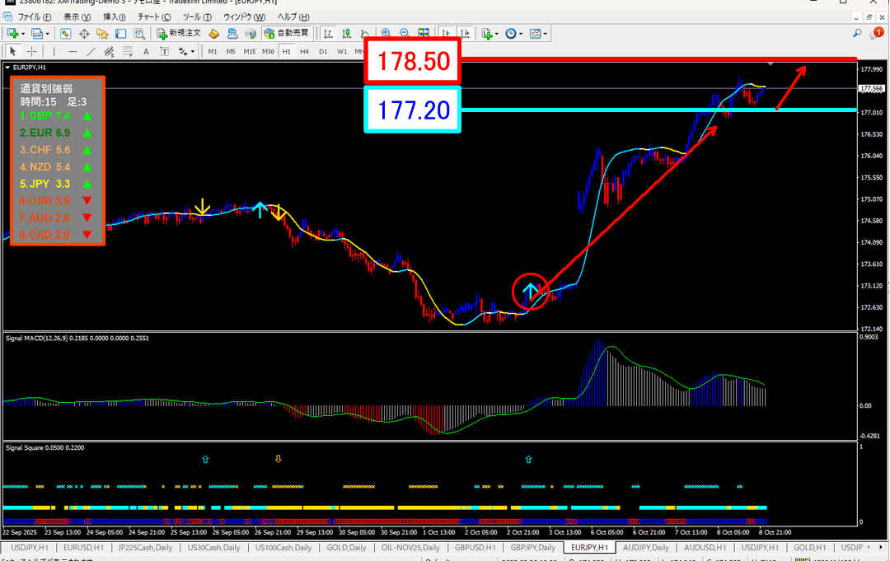This screenshot has height=561, width=890.
Task: Select the text label tool
Action: click(x=146, y=52)
